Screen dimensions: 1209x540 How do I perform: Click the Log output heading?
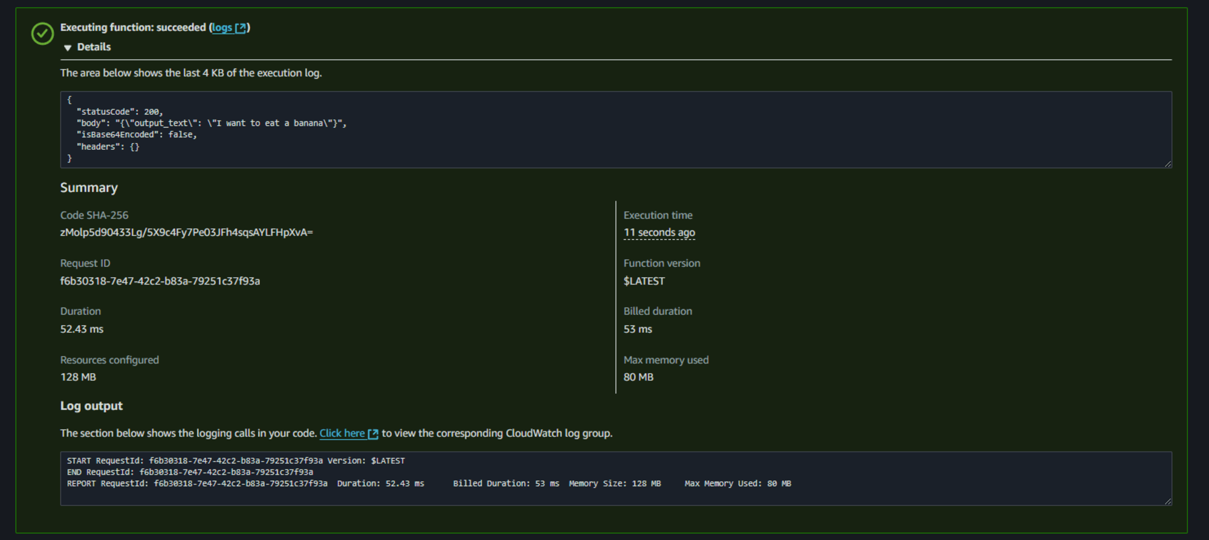(x=91, y=406)
